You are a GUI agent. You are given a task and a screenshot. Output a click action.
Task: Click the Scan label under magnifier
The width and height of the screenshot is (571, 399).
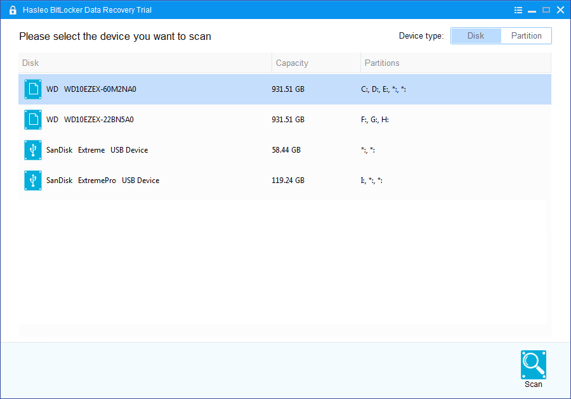pyautogui.click(x=533, y=384)
